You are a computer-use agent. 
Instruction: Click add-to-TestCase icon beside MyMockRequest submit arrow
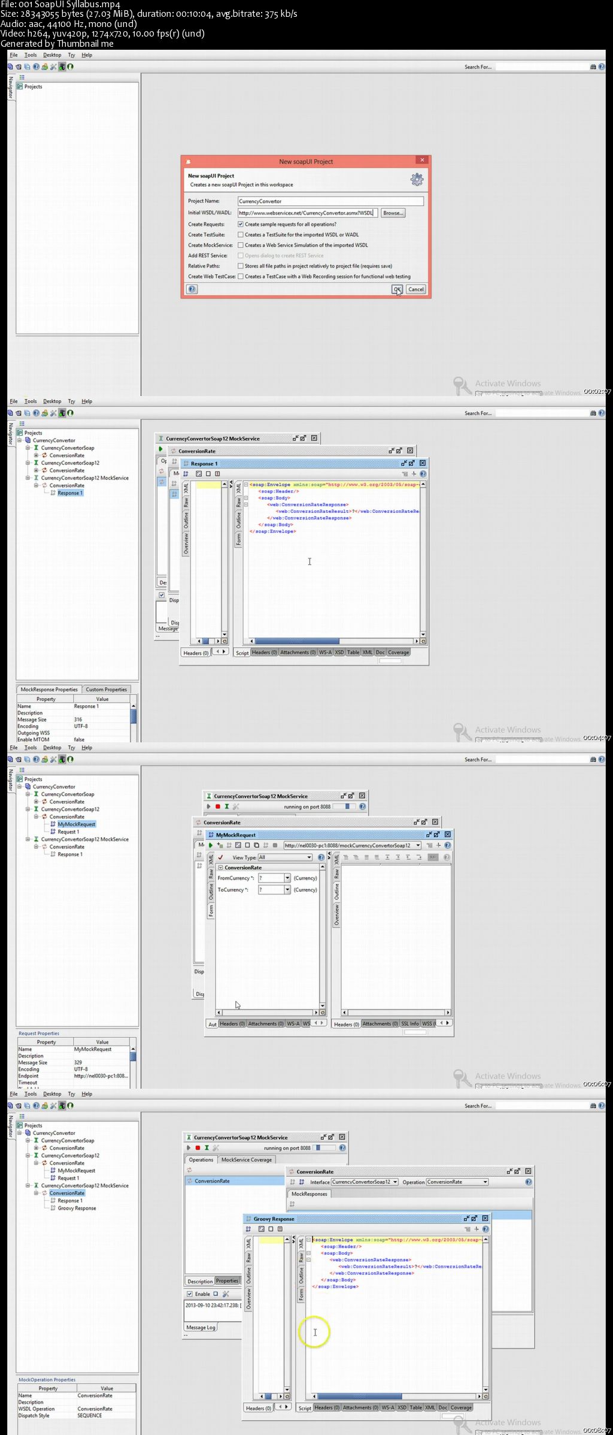[x=220, y=845]
